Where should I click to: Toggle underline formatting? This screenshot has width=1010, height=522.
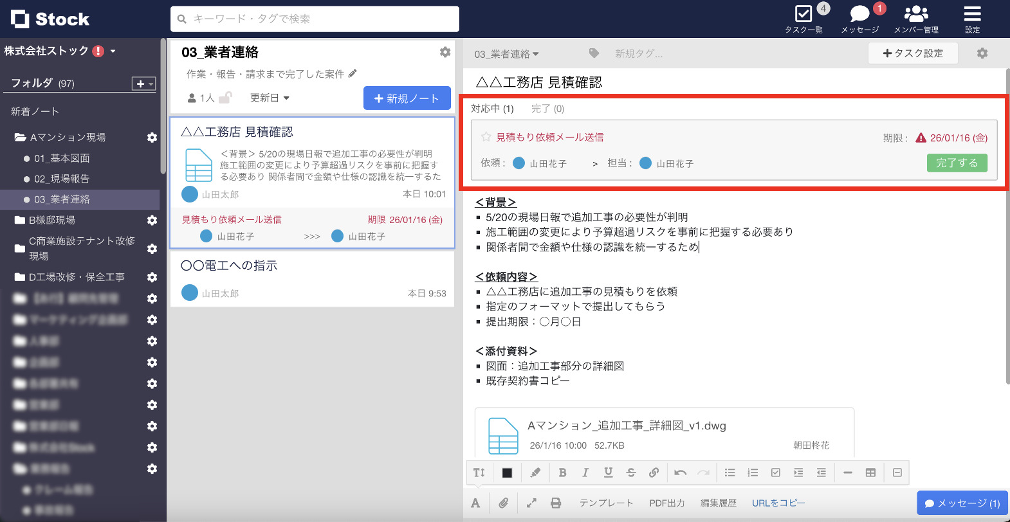tap(608, 473)
